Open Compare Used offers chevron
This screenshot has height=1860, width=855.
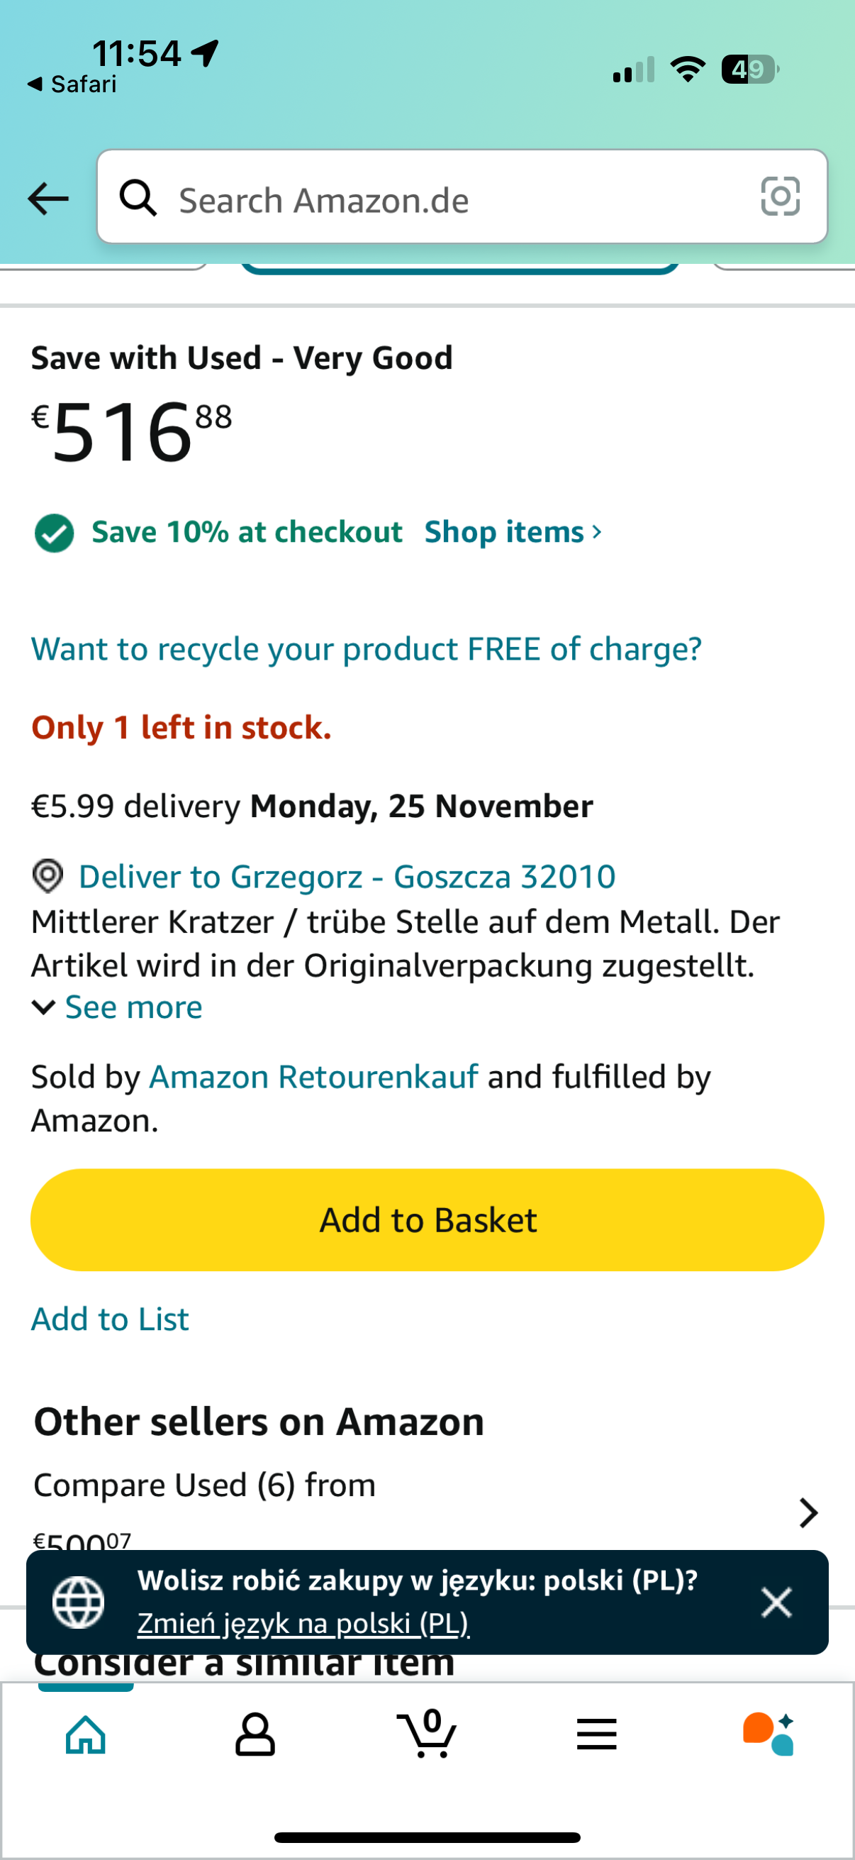click(809, 1512)
